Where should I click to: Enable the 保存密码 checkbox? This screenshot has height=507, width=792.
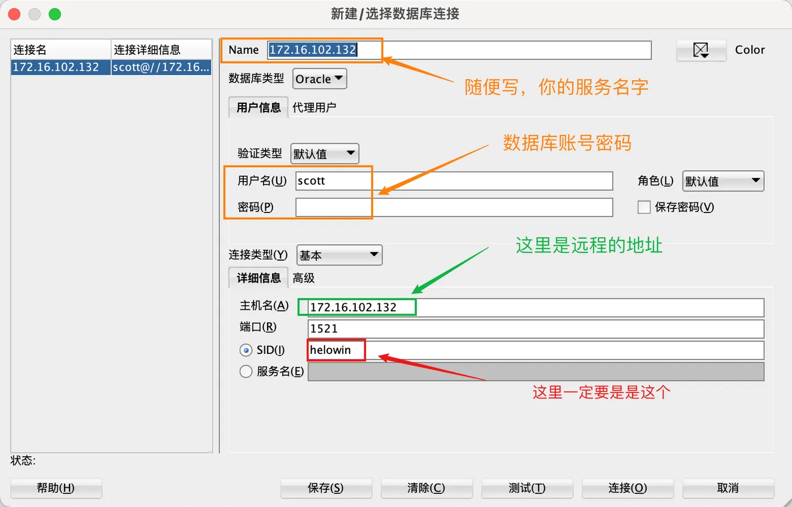[x=644, y=207]
